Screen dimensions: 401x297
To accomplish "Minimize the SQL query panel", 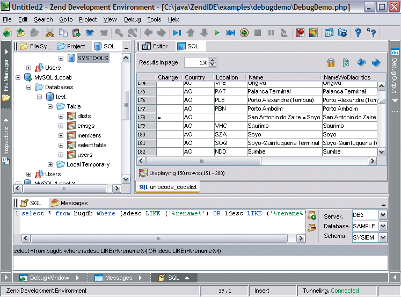I will click(x=383, y=205).
